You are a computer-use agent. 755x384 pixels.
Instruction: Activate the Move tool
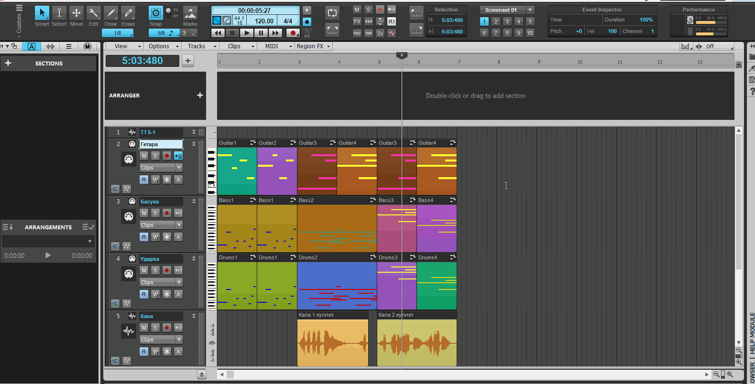click(x=76, y=13)
